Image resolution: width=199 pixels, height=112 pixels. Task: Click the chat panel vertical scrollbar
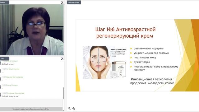pyautogui.click(x=63, y=93)
